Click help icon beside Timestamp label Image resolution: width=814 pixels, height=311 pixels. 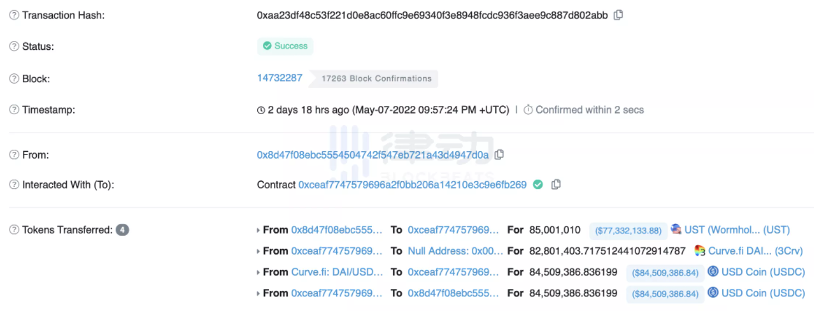[x=14, y=110]
